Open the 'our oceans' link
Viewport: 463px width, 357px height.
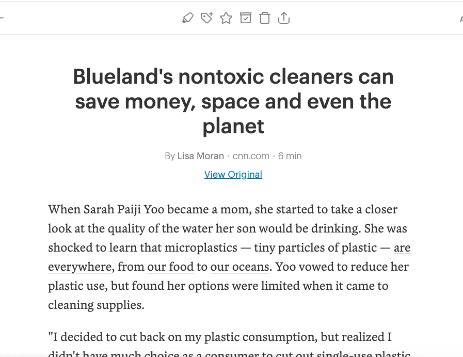pos(240,267)
